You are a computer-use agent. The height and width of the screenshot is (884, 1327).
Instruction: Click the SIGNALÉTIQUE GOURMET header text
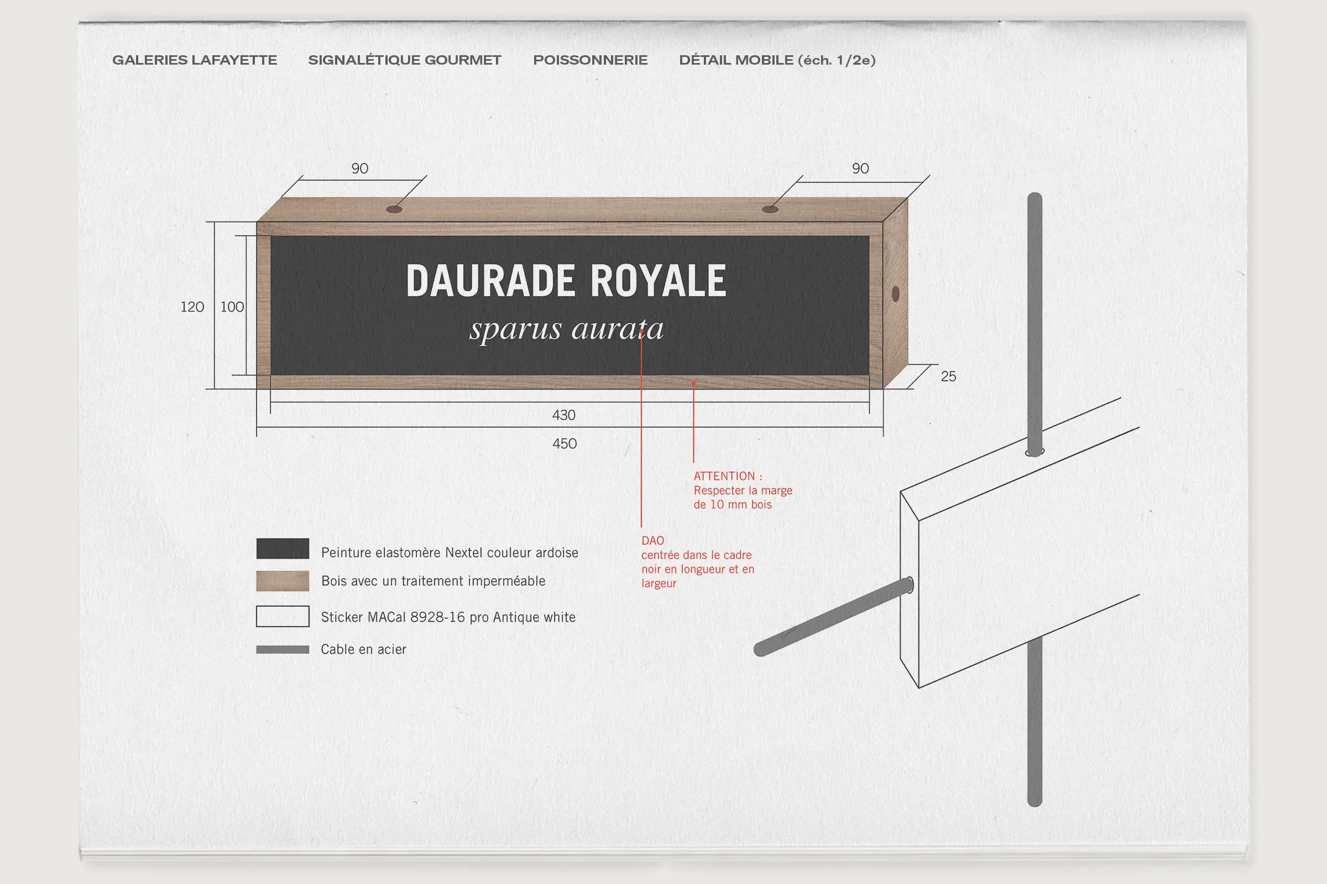pos(405,60)
